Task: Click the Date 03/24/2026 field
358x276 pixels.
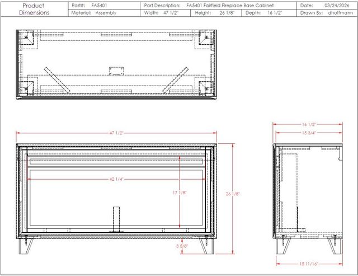Action: click(327, 6)
